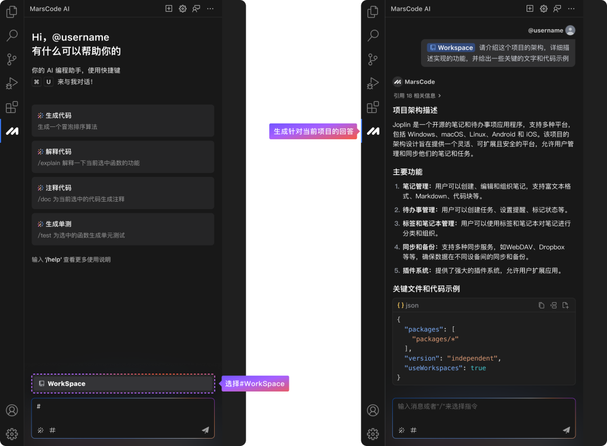607x446 pixels.
Task: Click hash context icon in left input
Action: (x=53, y=430)
